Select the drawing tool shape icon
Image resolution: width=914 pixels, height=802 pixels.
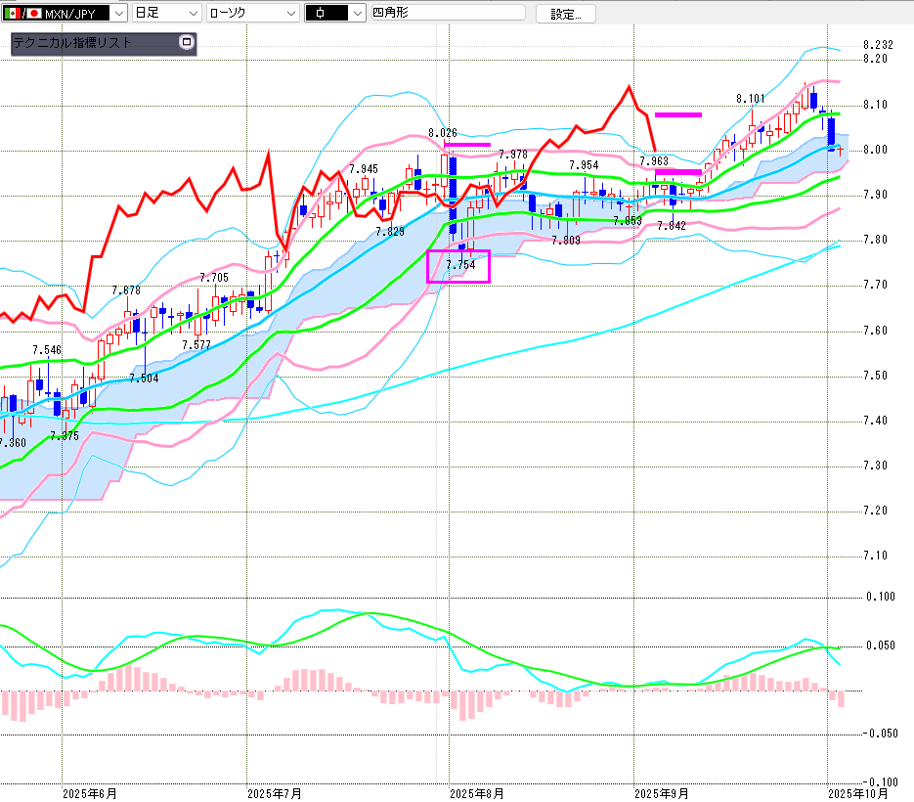[x=320, y=14]
